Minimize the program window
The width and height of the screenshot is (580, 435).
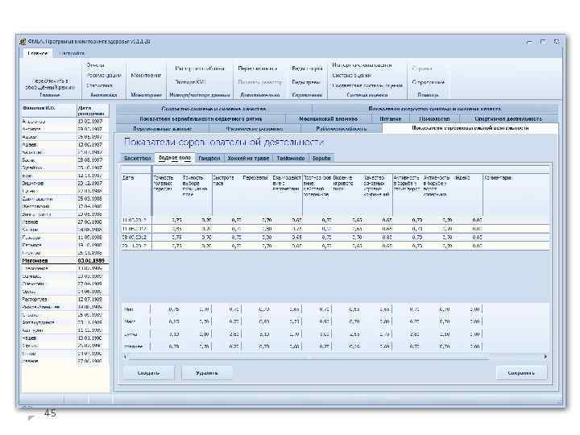[x=530, y=42]
